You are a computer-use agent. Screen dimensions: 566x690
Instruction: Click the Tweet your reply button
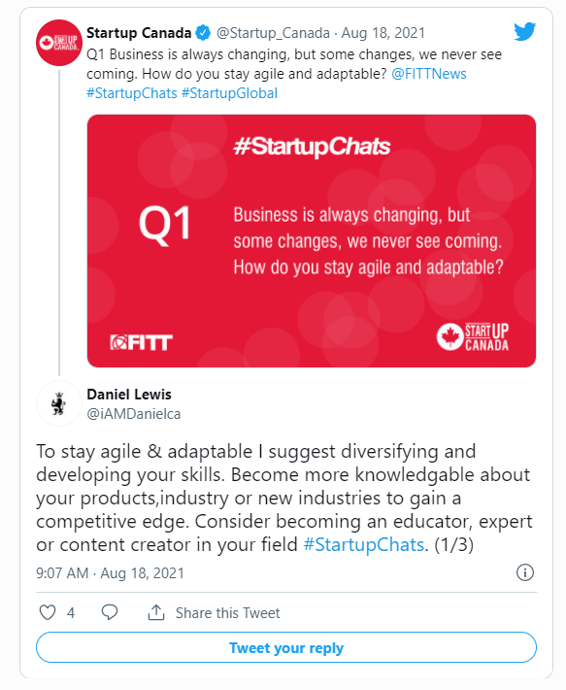[x=286, y=647]
